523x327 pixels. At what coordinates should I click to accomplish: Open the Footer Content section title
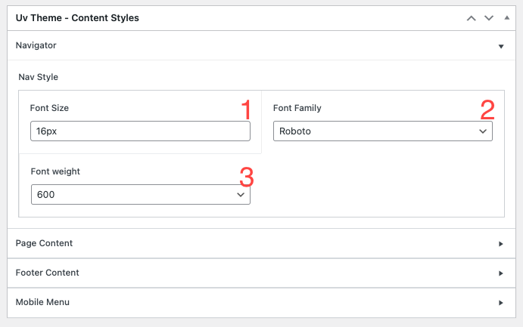pos(48,273)
